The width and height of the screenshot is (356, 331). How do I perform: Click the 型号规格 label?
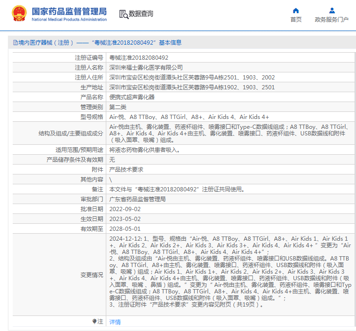tap(92, 117)
